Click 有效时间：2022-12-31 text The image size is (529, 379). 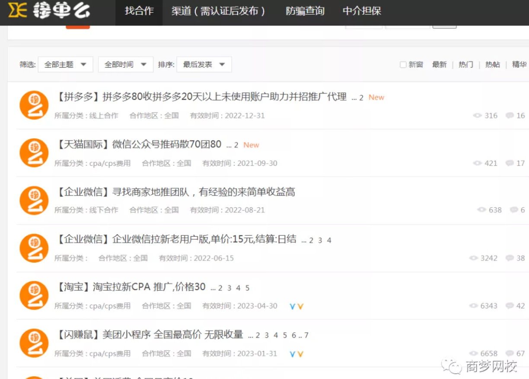click(x=227, y=116)
